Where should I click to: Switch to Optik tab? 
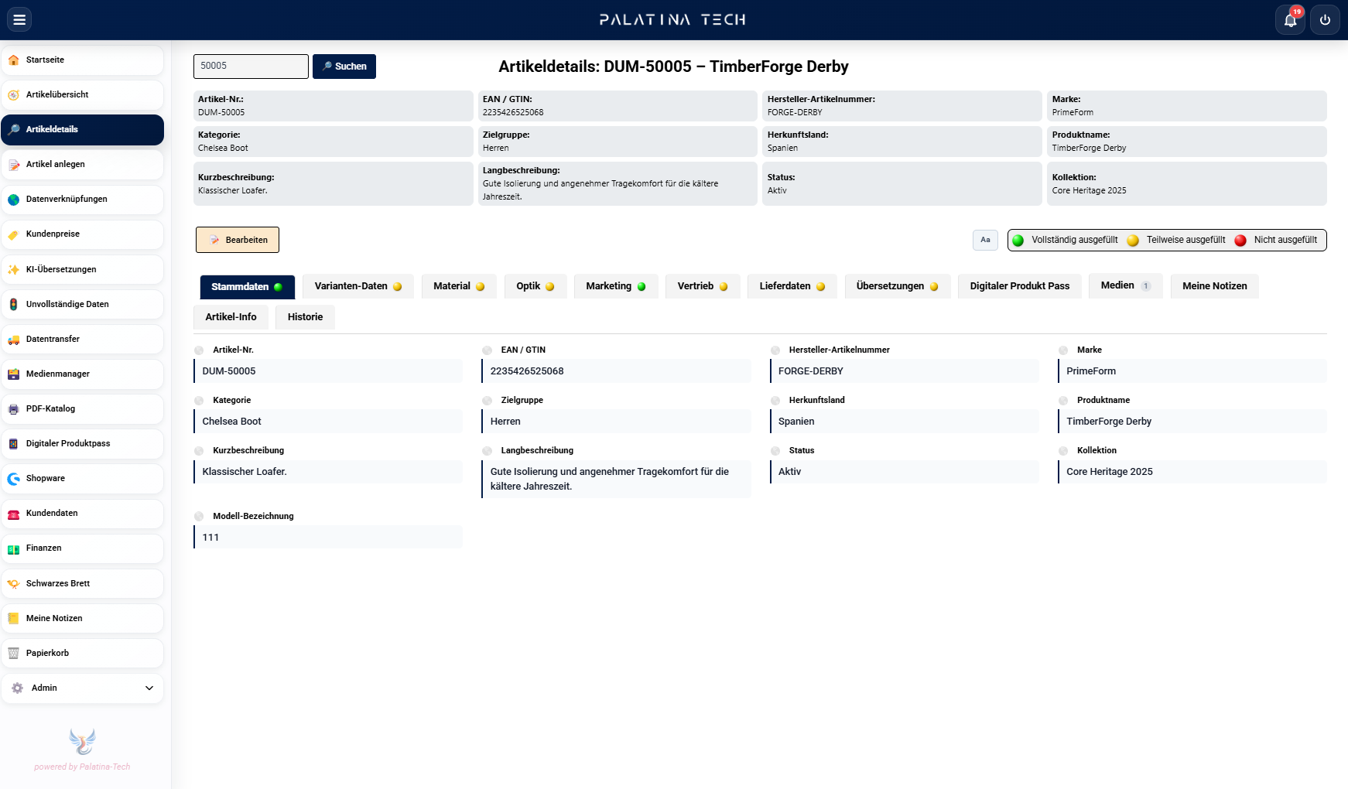pyautogui.click(x=535, y=286)
